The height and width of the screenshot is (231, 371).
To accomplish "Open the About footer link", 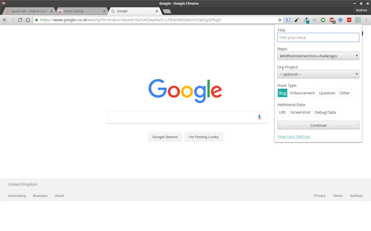I will [x=59, y=196].
